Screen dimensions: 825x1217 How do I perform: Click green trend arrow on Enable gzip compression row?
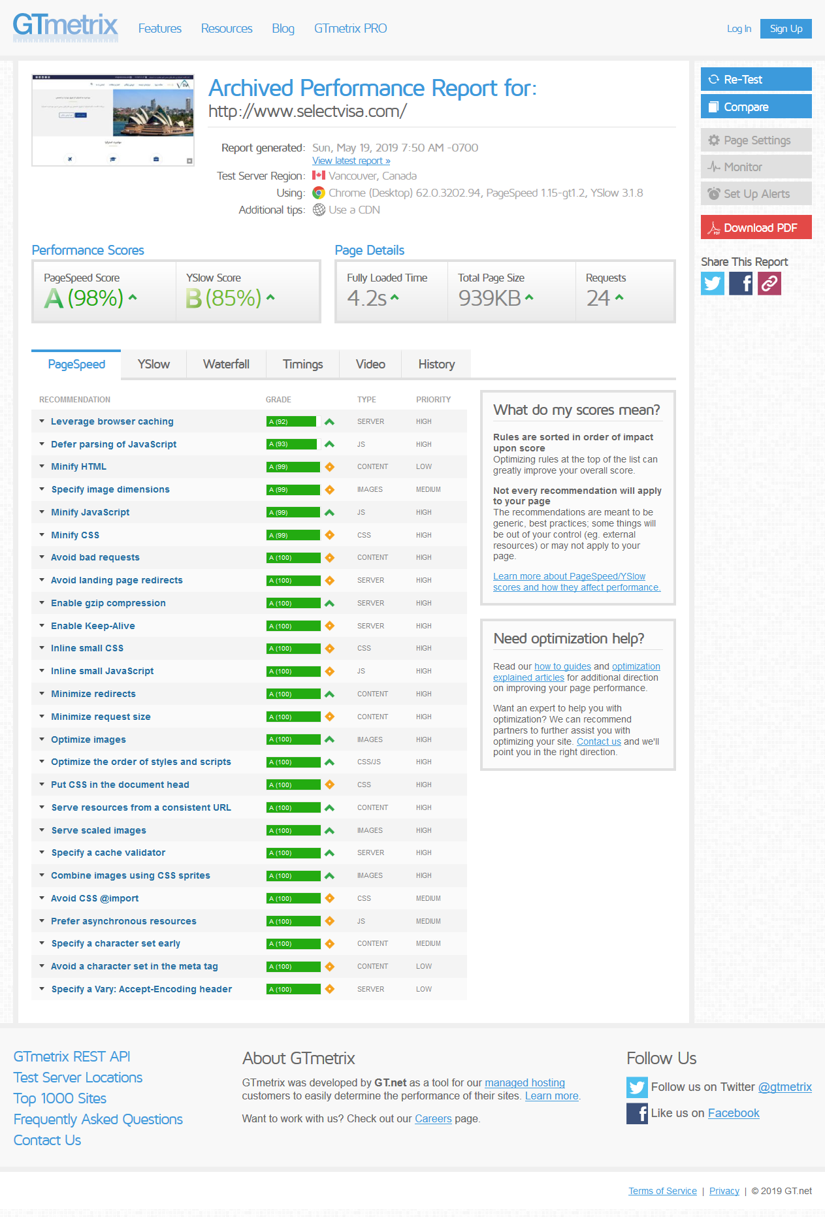coord(329,603)
